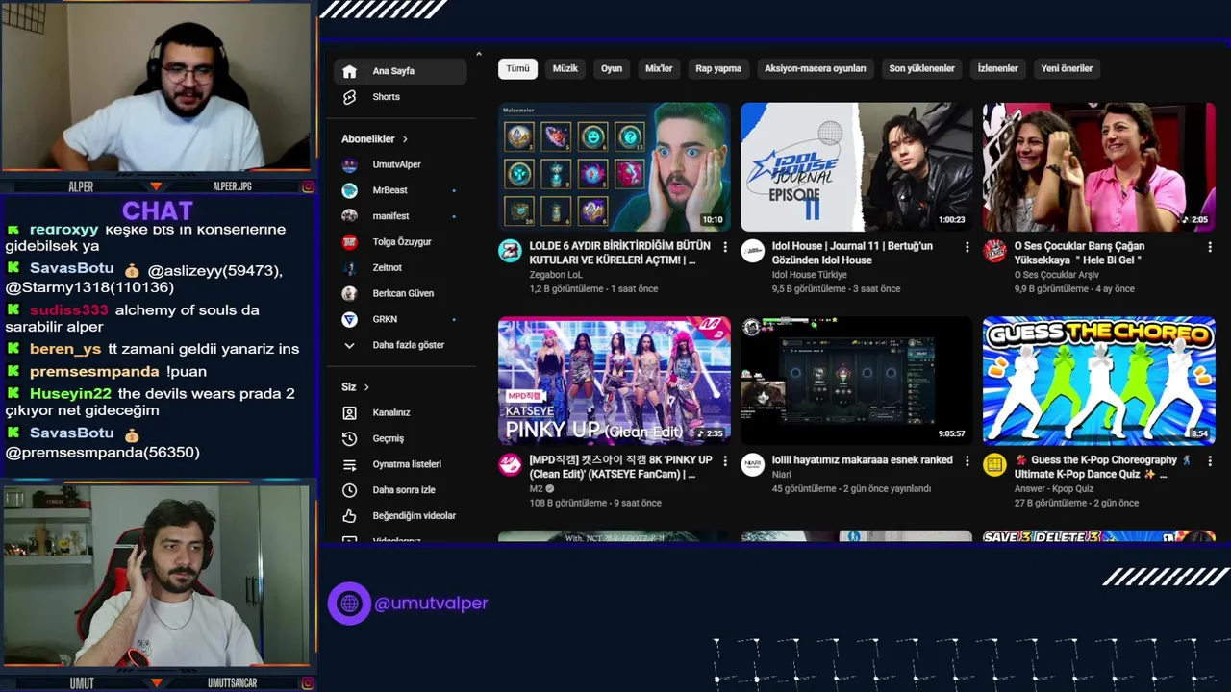Open O Ses Çocuklar Arşiv avatar
1231x692 pixels.
coord(994,252)
